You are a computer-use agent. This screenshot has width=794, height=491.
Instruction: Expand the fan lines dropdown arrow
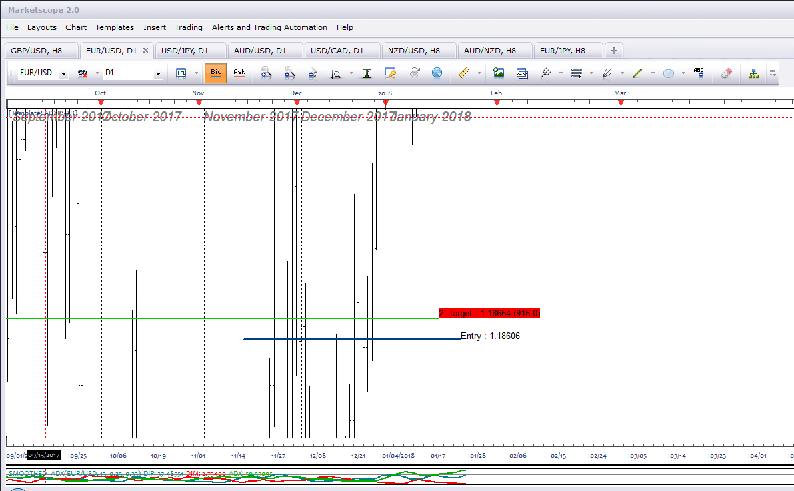(x=623, y=73)
